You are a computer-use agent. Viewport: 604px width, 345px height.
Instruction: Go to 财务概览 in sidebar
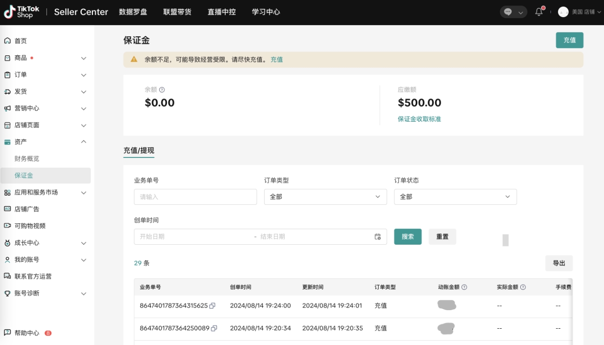27,159
